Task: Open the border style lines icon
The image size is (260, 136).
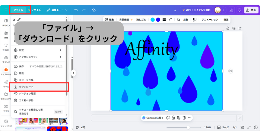Action: coord(164,20)
